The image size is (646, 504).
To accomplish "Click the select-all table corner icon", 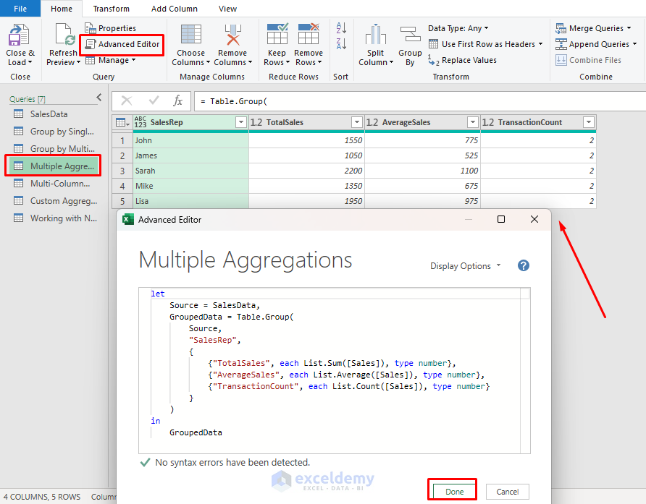I will pos(122,122).
